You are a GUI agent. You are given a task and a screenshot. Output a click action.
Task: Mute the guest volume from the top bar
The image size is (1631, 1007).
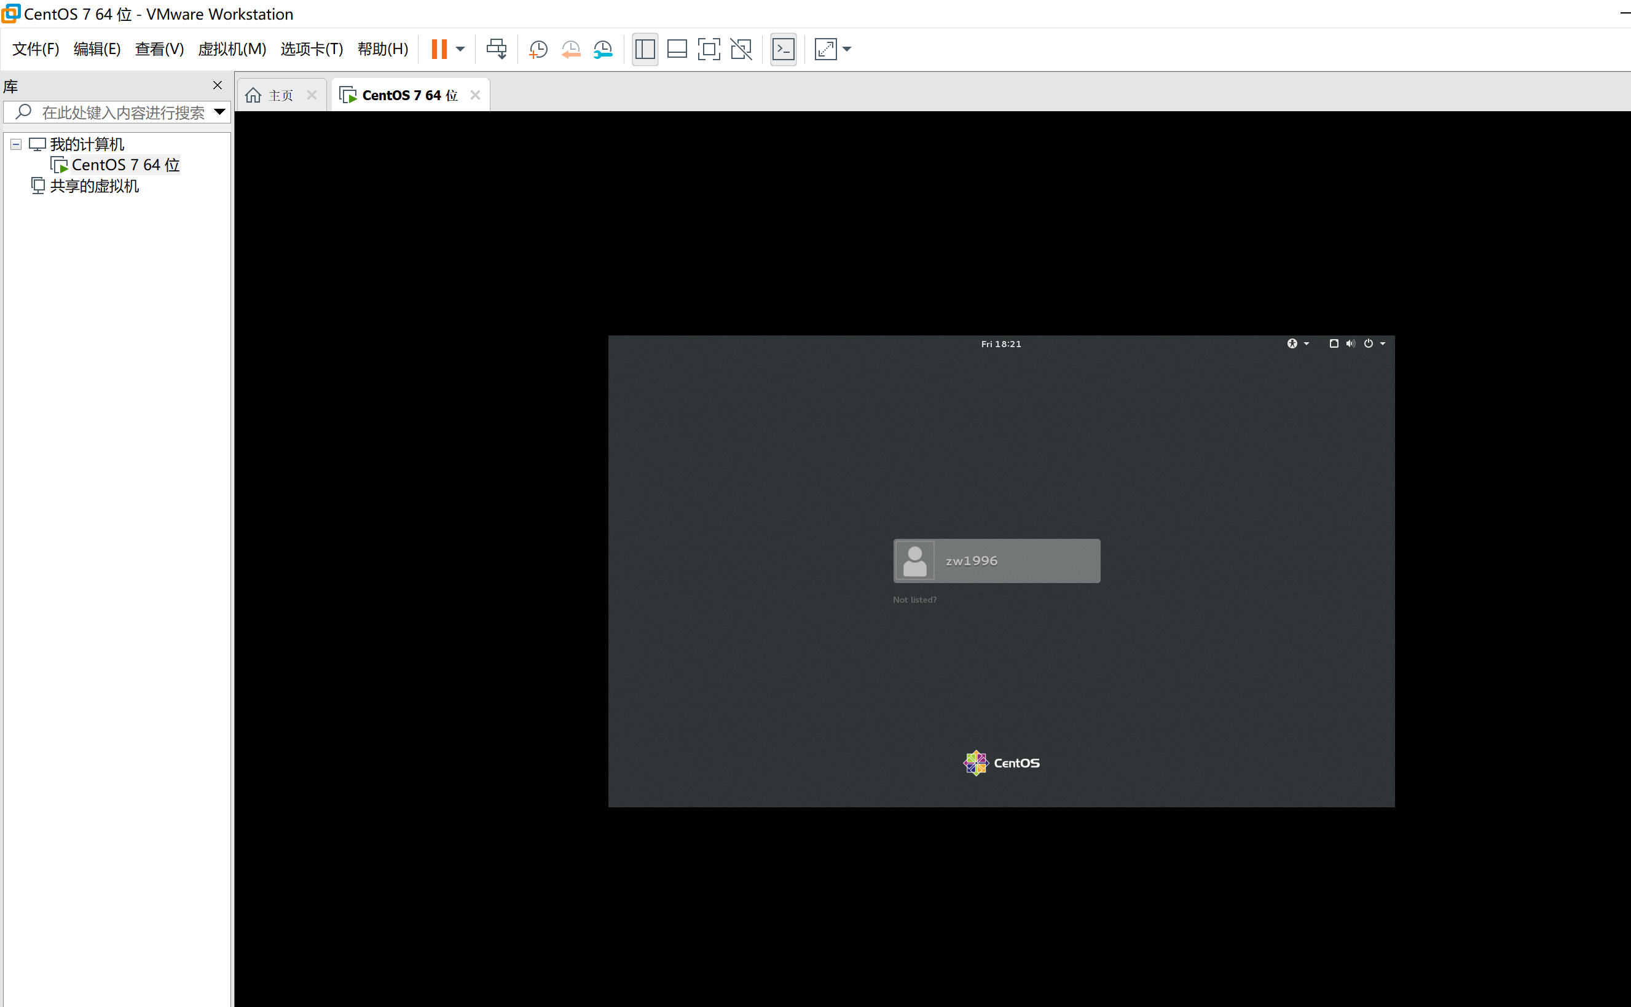pos(1350,343)
